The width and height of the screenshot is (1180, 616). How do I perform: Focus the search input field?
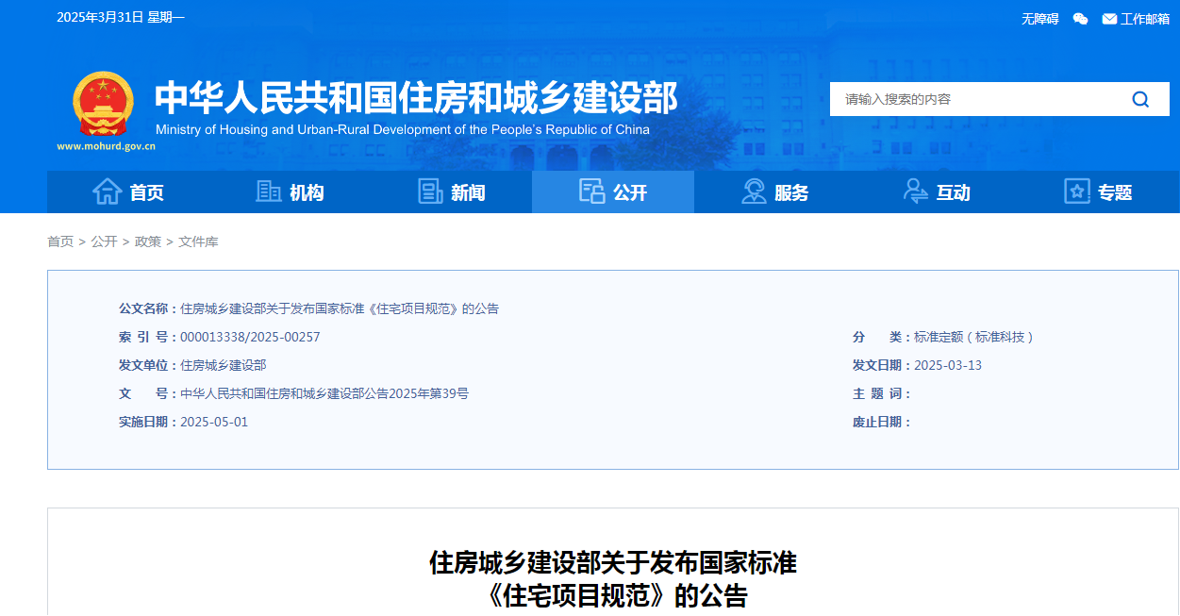click(x=972, y=99)
